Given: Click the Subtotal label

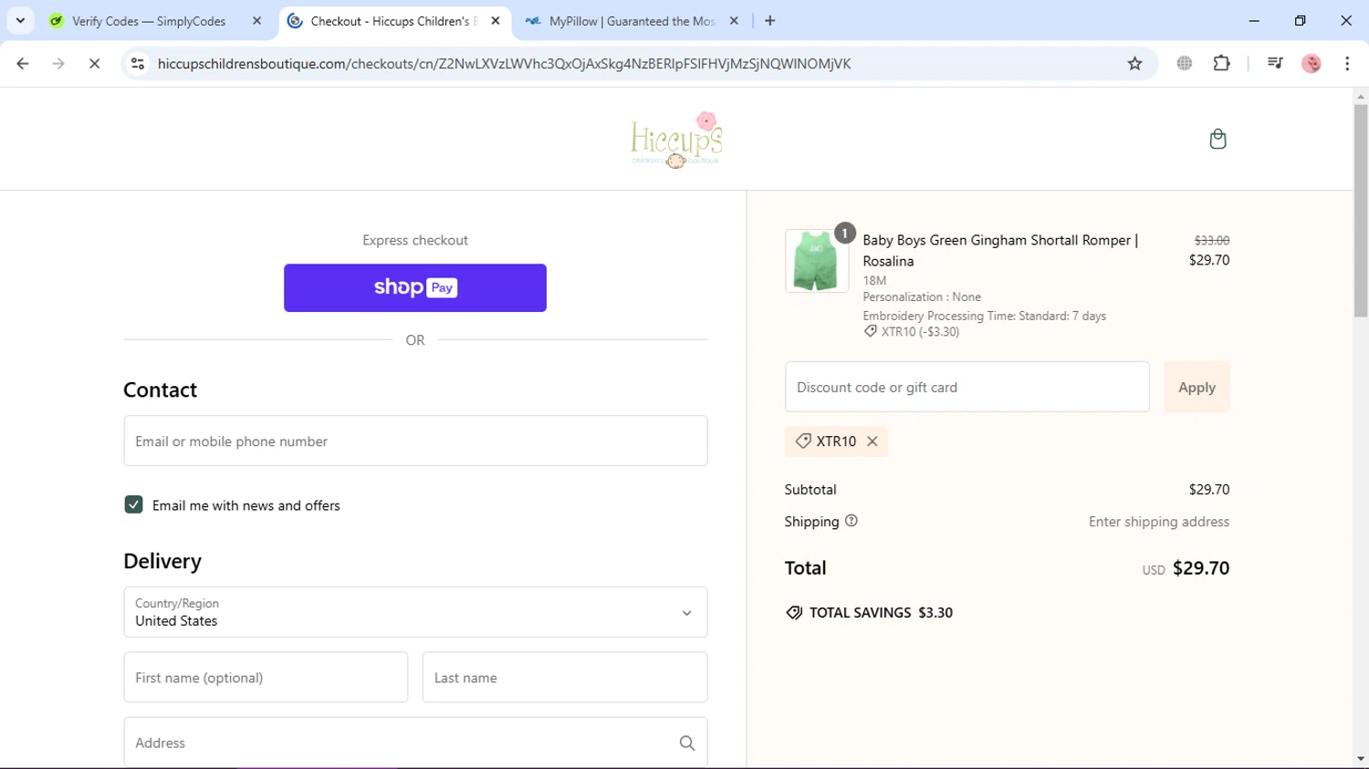Looking at the screenshot, I should (x=810, y=490).
